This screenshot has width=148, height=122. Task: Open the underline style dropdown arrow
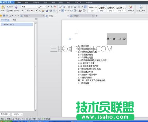coord(30,11)
